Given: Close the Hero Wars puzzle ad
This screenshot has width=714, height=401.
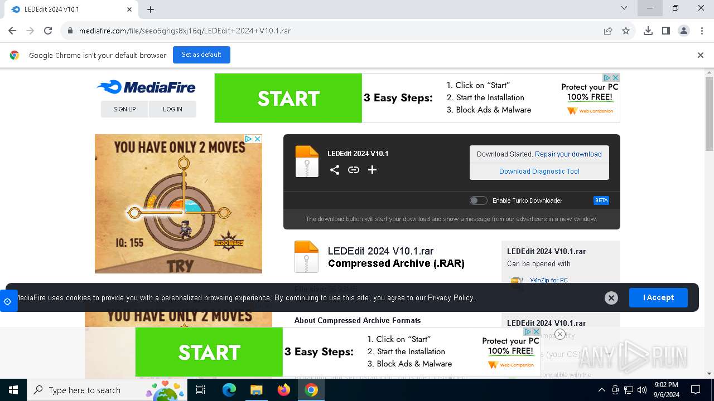Looking at the screenshot, I should [258, 139].
